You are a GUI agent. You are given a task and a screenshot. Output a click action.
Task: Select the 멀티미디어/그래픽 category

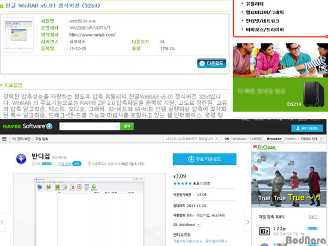click(x=265, y=13)
